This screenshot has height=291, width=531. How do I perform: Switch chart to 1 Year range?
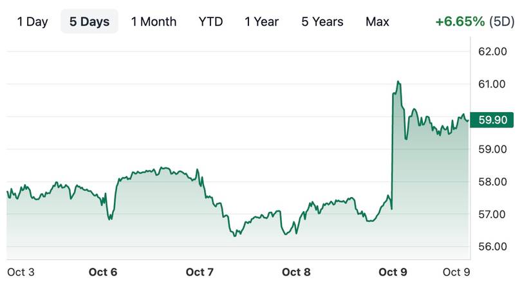261,21
